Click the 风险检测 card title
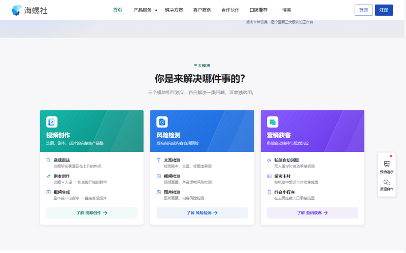The image size is (406, 253). click(168, 135)
